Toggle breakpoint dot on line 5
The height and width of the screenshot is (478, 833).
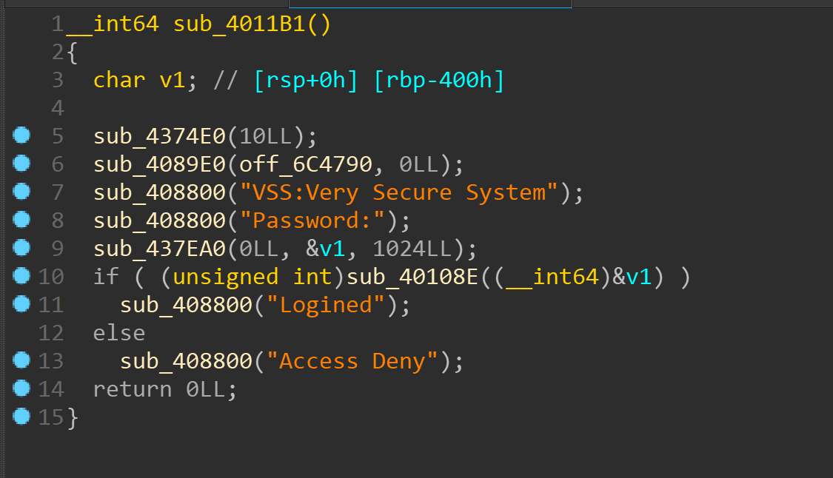(21, 135)
